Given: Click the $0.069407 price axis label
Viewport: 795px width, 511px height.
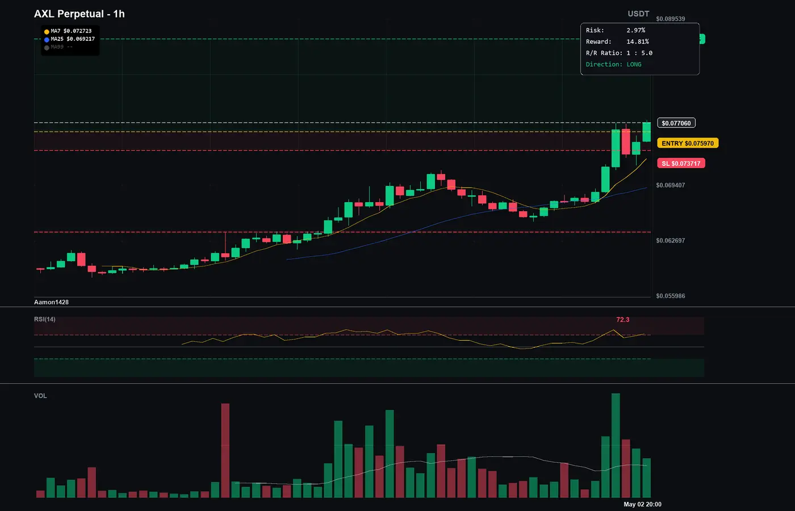Looking at the screenshot, I should coord(671,185).
